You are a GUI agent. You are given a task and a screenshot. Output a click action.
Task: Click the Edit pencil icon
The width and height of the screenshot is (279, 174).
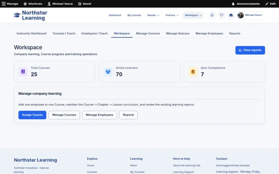pos(267,4)
